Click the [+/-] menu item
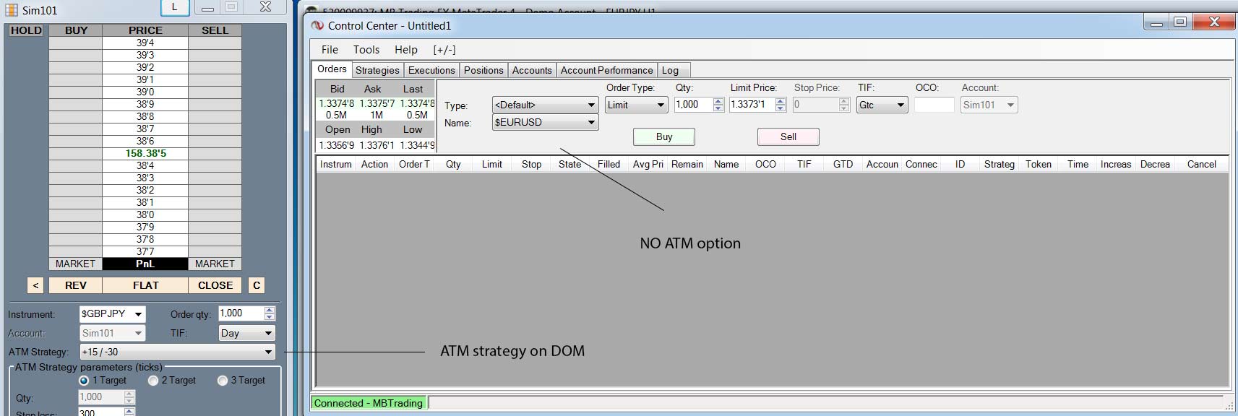The image size is (1238, 416). click(x=444, y=50)
